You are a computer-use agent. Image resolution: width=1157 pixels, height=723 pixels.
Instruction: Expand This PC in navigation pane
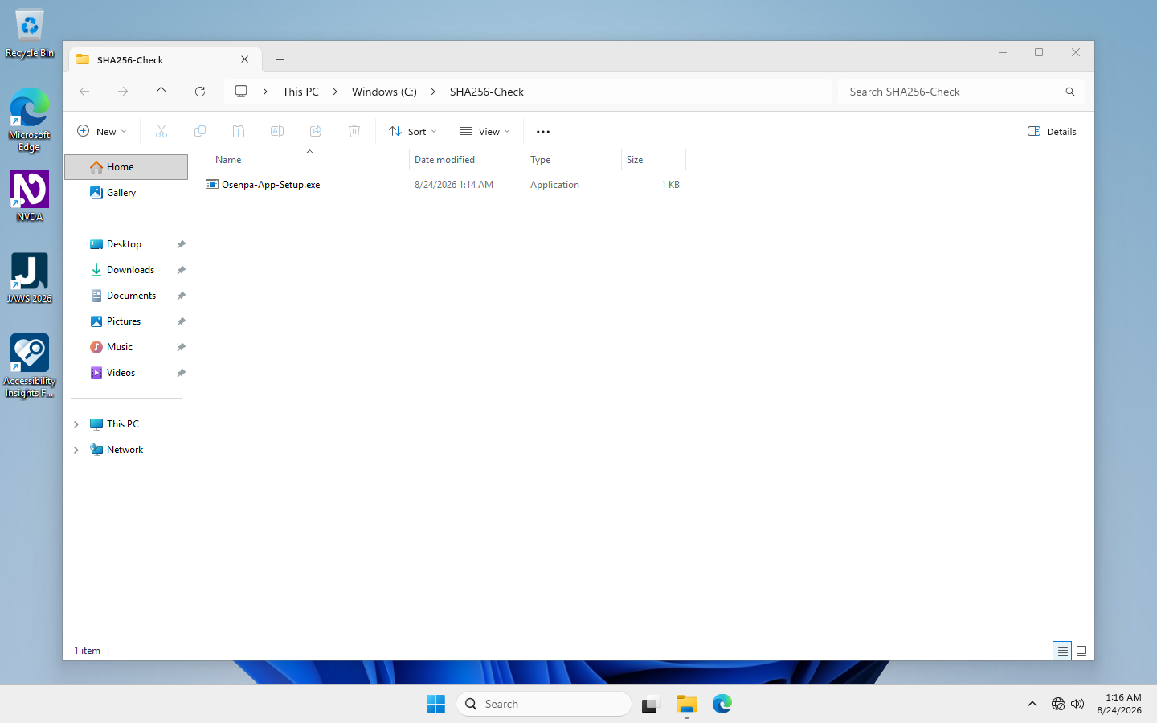76,424
